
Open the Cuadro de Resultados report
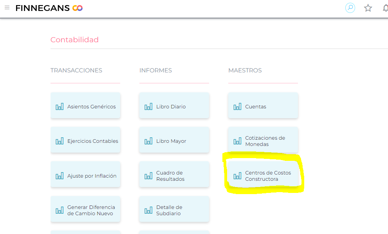(x=174, y=176)
